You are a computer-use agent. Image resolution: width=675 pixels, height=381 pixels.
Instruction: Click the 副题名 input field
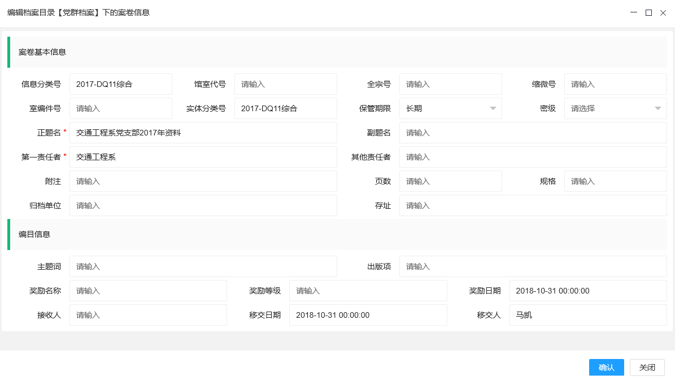533,133
